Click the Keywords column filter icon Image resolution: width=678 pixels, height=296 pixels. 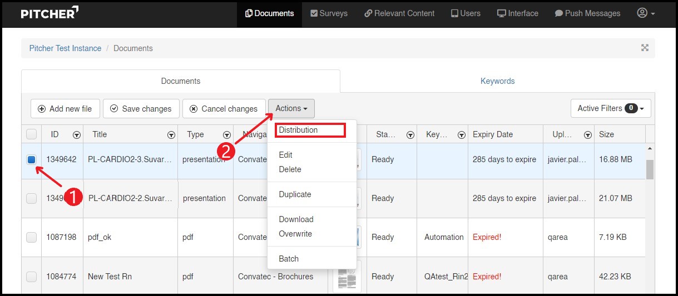[461, 135]
